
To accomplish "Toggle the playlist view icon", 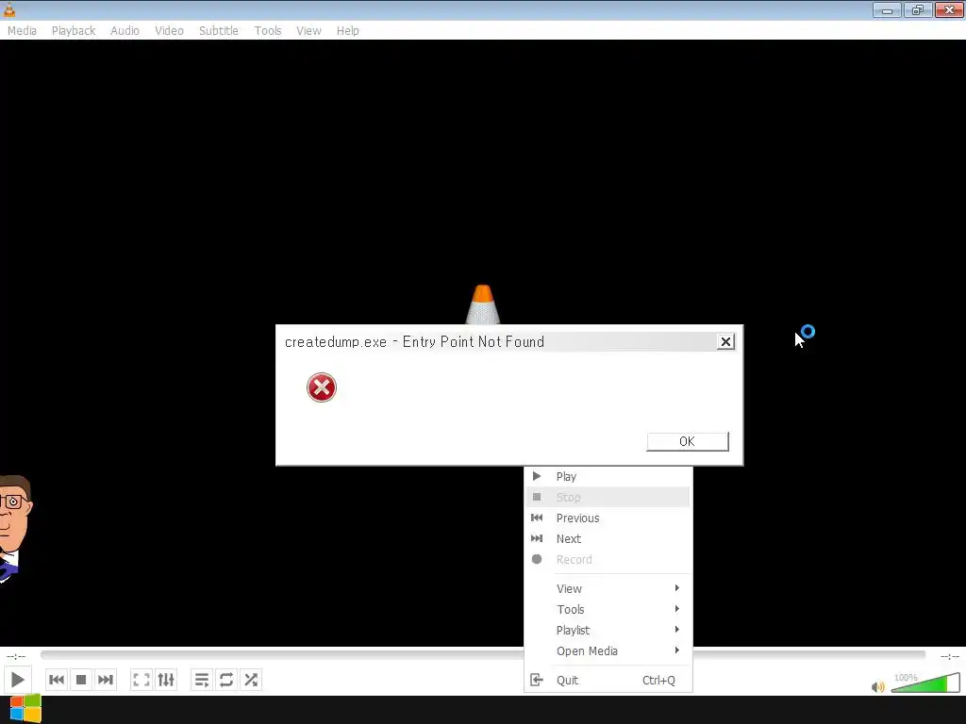I will pyautogui.click(x=202, y=680).
